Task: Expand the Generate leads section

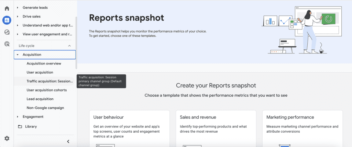Action: [x=18, y=8]
